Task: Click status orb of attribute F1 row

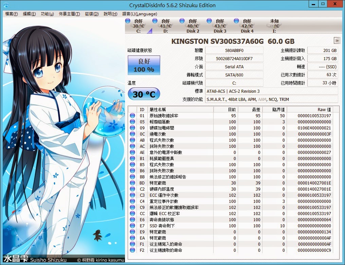Action: click(x=132, y=244)
